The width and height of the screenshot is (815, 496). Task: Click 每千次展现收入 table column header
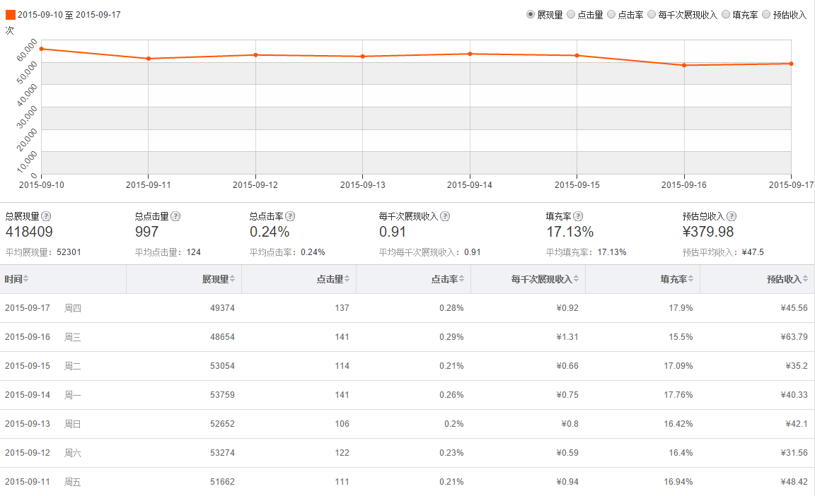click(542, 279)
